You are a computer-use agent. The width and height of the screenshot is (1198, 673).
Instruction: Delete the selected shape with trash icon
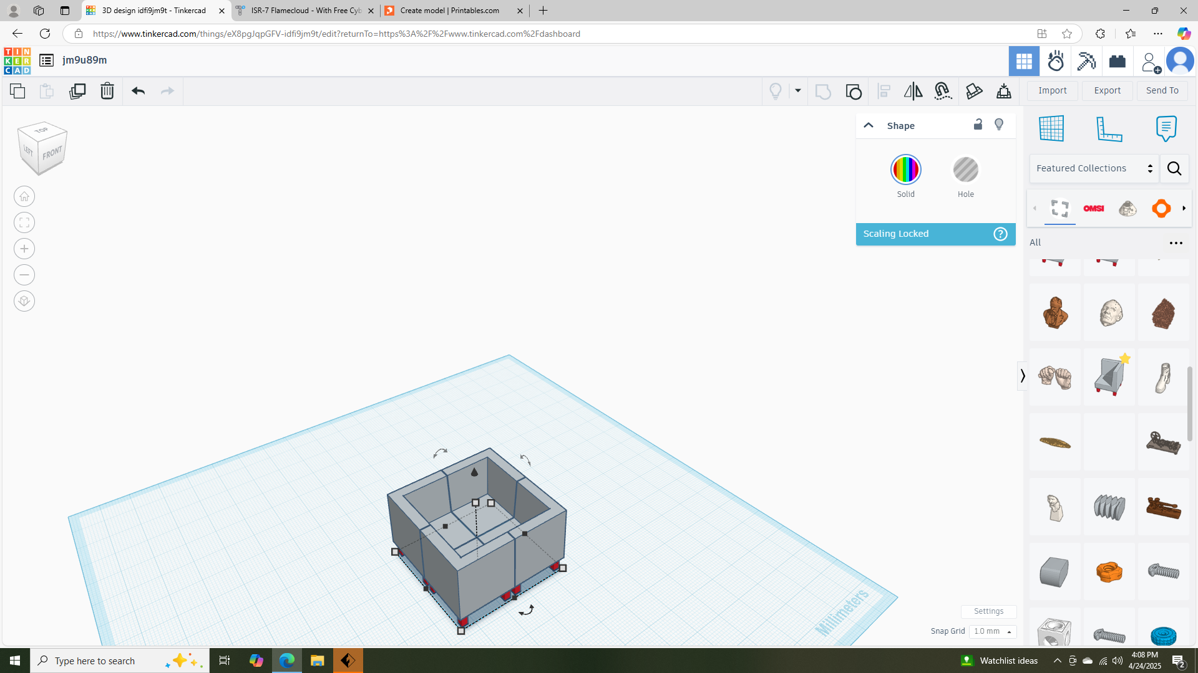[x=107, y=91]
